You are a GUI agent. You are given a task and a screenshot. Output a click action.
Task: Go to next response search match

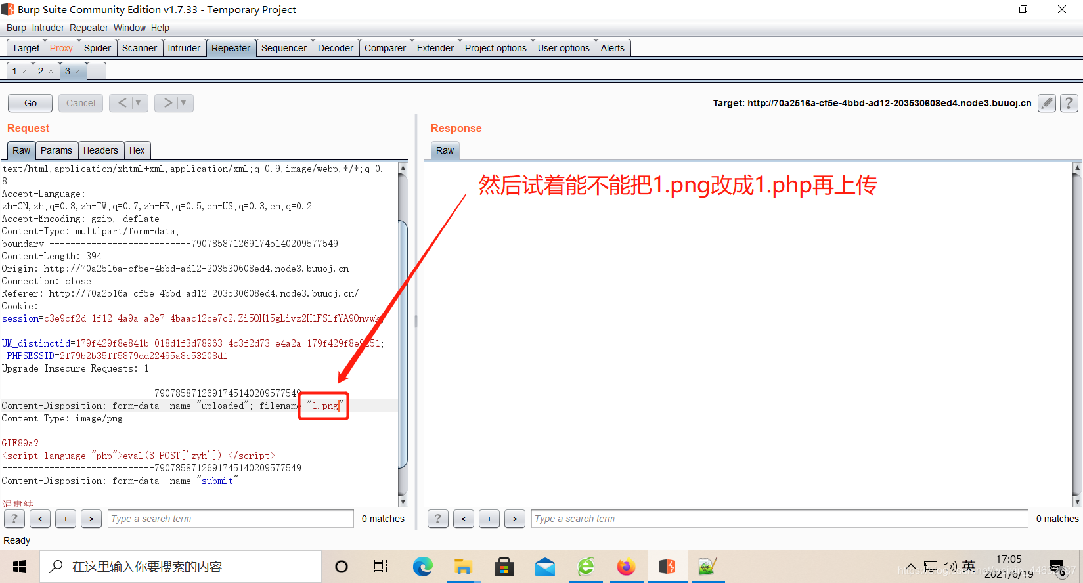pos(515,519)
